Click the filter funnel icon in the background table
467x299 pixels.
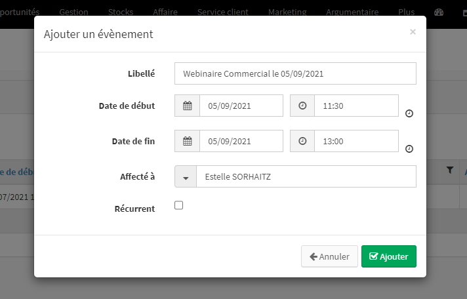pos(450,170)
